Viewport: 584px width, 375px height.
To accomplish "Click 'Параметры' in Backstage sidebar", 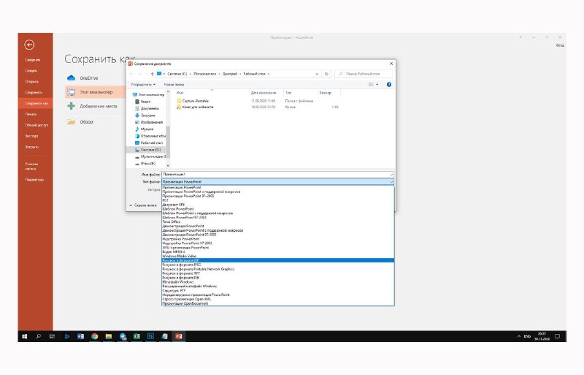I will click(34, 180).
